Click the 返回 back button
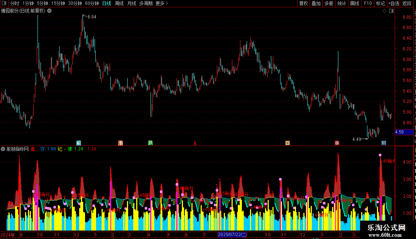Viewport: 416px width, 239px height. [x=407, y=3]
